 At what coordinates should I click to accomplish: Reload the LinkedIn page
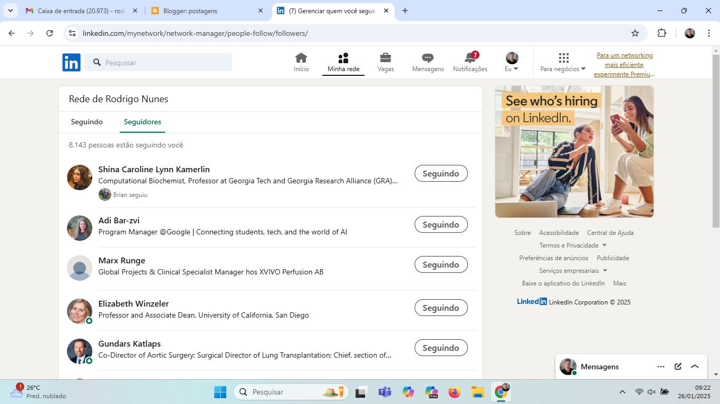pos(50,33)
